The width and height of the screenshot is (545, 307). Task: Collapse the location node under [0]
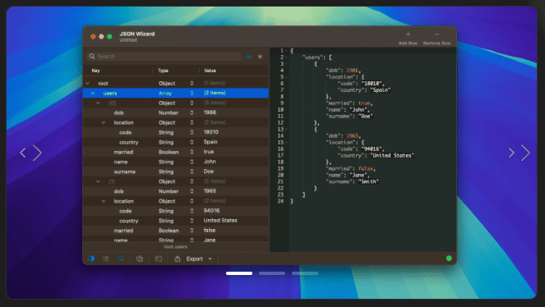click(104, 122)
